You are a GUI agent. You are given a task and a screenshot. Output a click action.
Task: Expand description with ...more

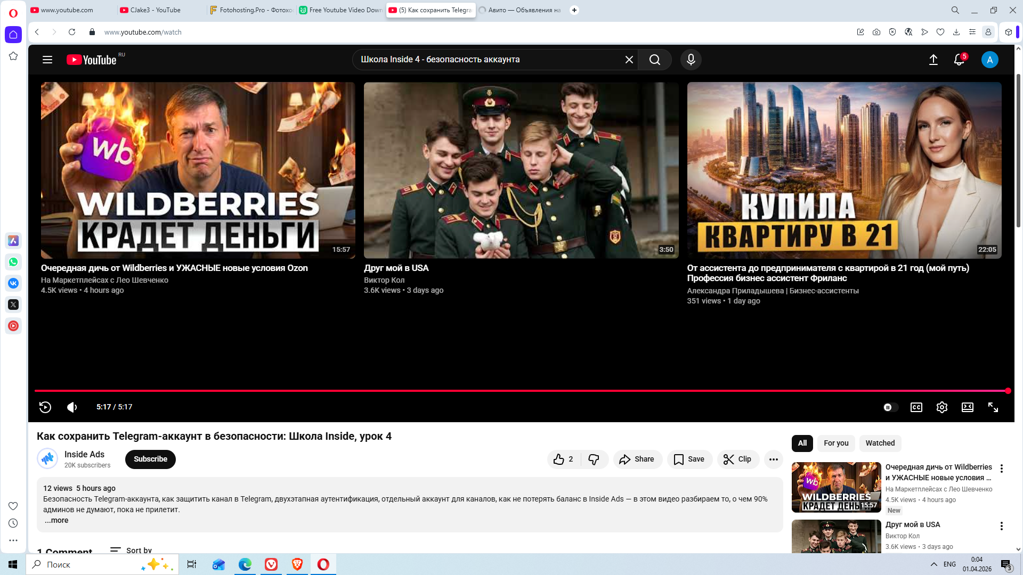[x=56, y=520]
